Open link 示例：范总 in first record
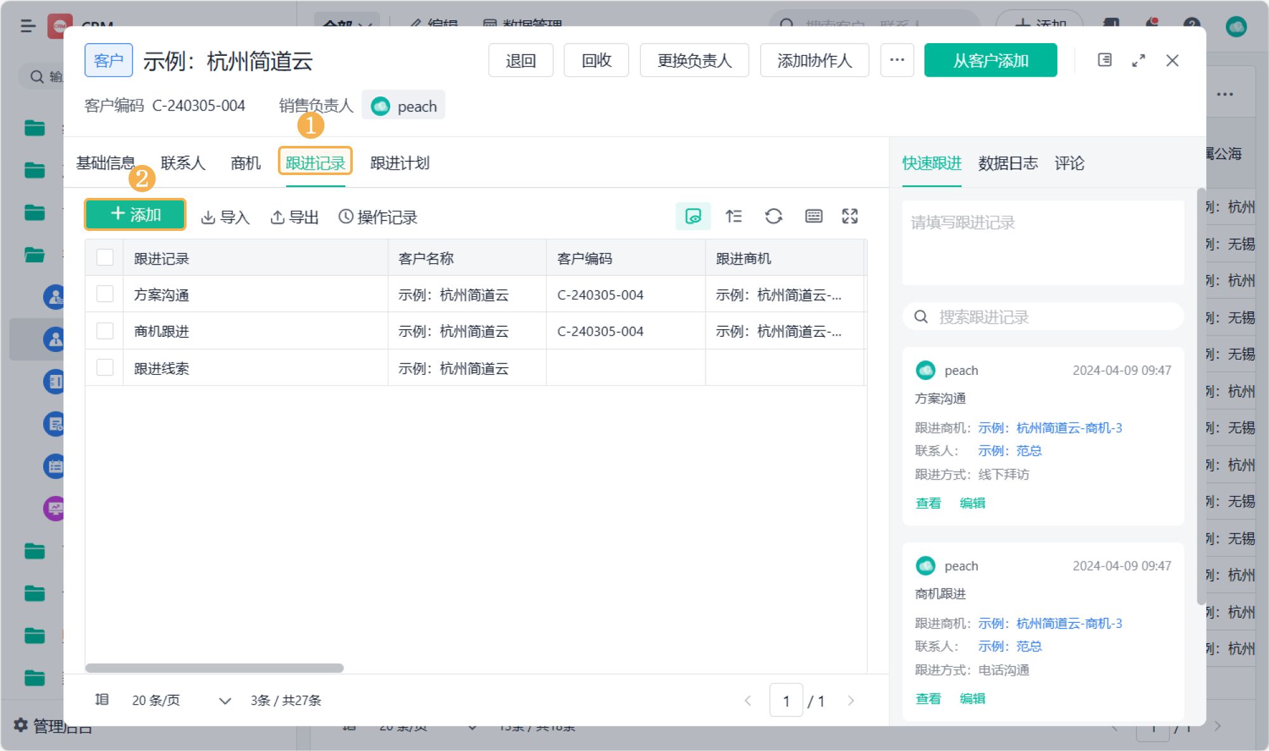 (x=1009, y=451)
